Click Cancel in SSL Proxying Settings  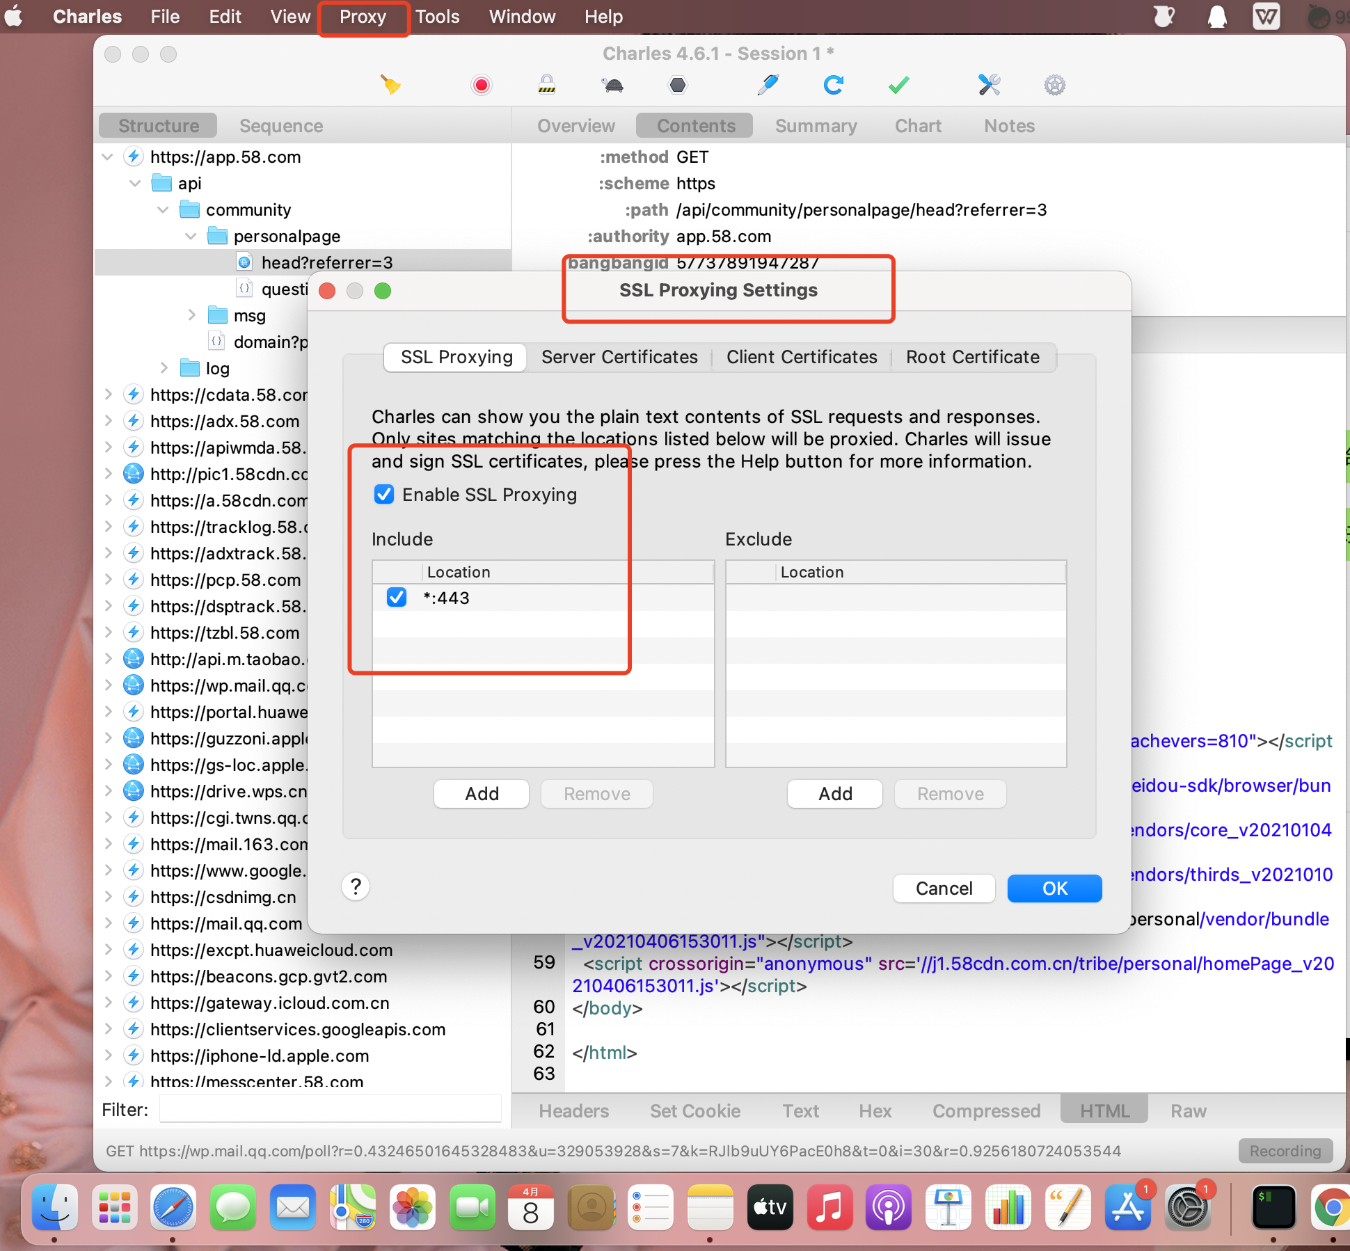click(x=944, y=889)
